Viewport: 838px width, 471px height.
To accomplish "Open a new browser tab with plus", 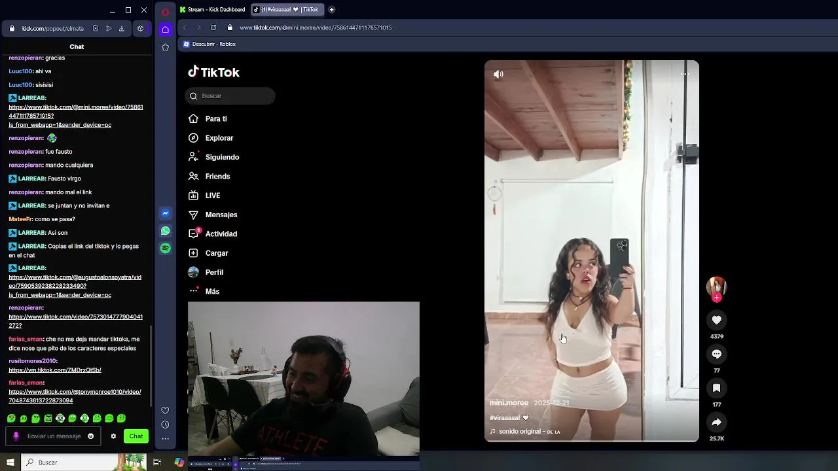I will click(331, 10).
